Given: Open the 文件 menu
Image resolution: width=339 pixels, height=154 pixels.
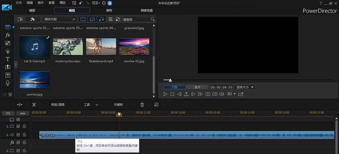Looking at the screenshot, I should 19,3.
